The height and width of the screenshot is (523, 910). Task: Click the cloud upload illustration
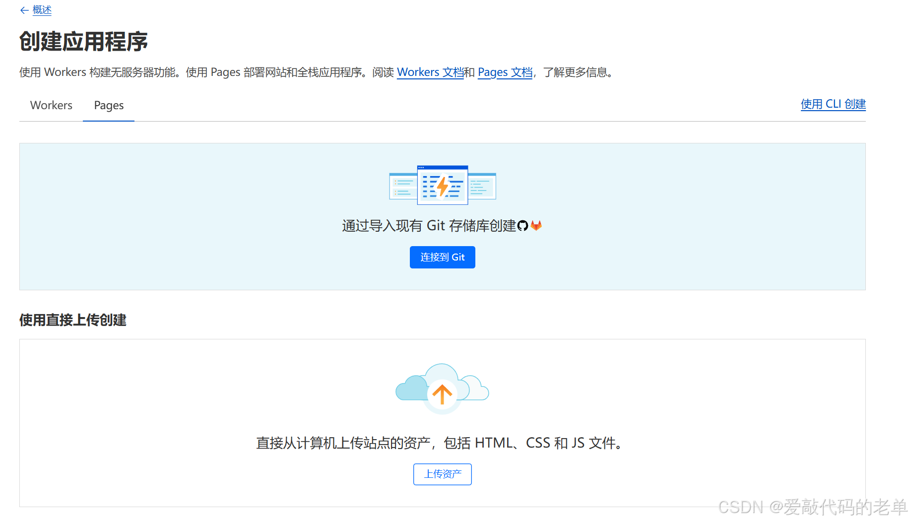click(x=442, y=389)
